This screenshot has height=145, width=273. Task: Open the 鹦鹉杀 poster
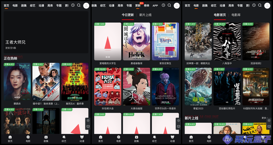pyautogui.click(x=17, y=82)
